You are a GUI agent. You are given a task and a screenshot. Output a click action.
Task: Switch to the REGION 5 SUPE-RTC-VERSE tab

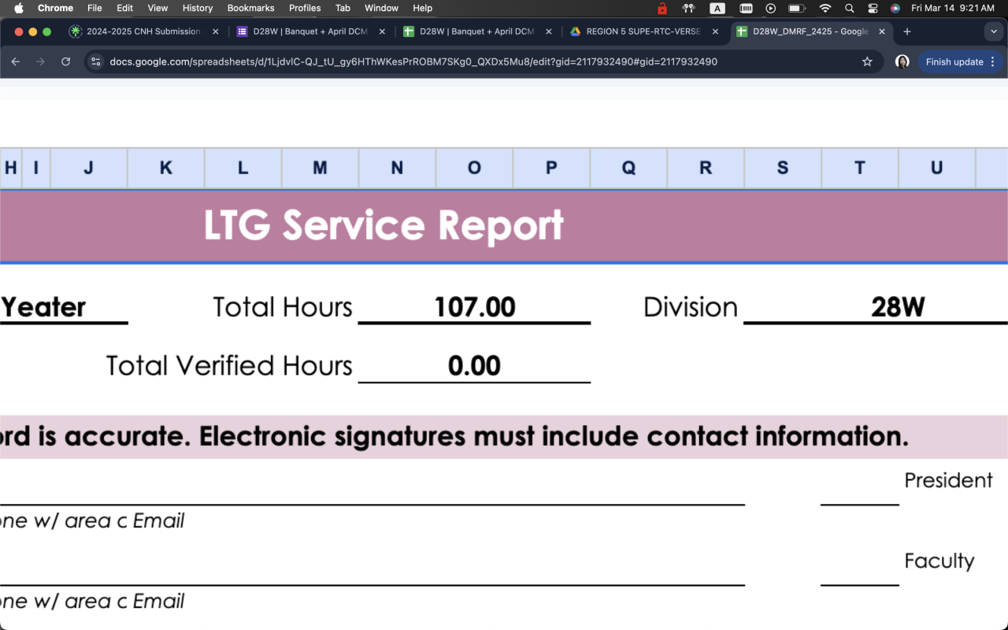(644, 31)
